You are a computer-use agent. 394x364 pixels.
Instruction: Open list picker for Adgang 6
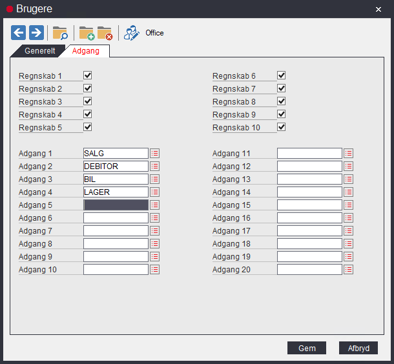155,218
